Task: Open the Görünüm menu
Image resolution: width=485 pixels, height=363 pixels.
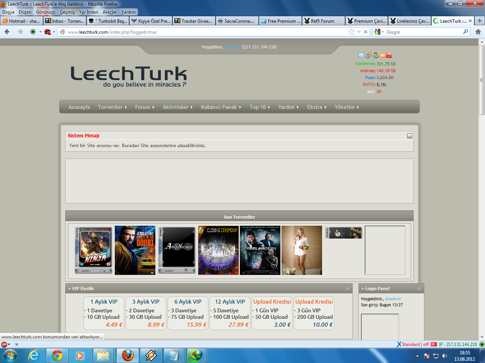Action: coord(45,12)
